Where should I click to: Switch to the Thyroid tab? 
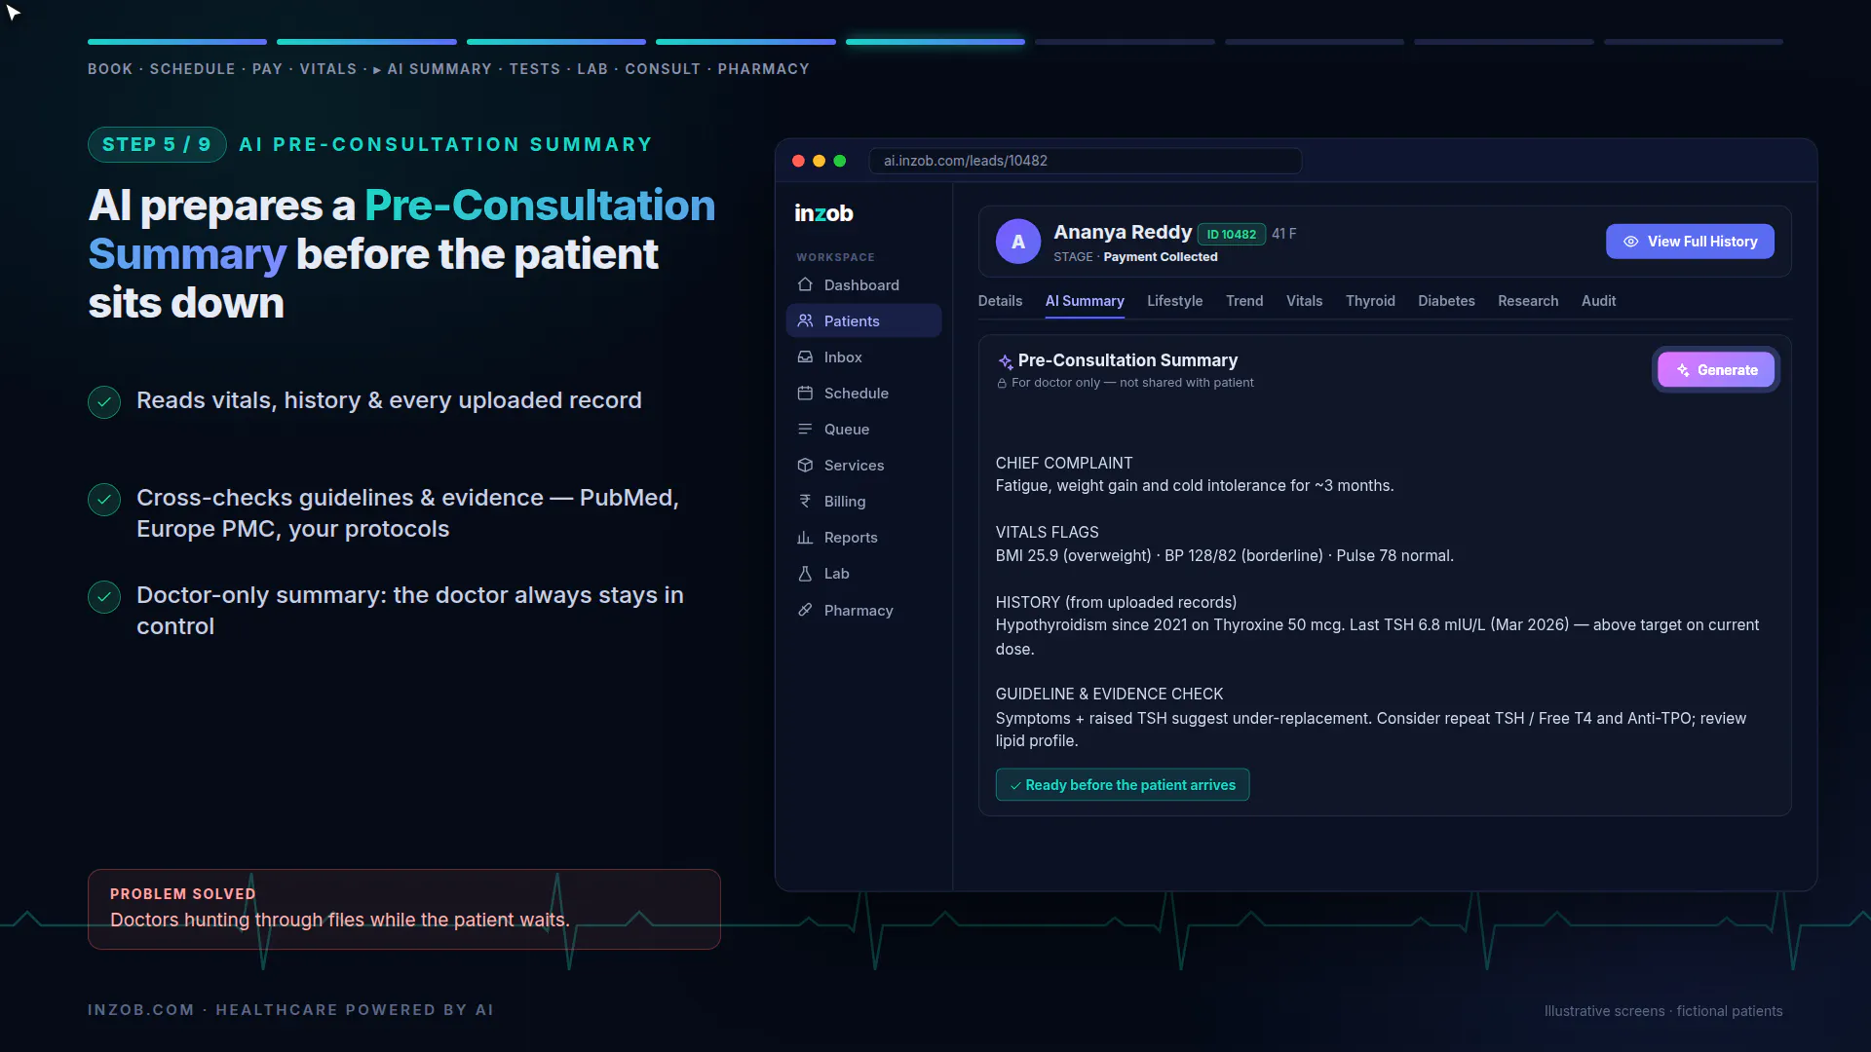click(x=1370, y=301)
